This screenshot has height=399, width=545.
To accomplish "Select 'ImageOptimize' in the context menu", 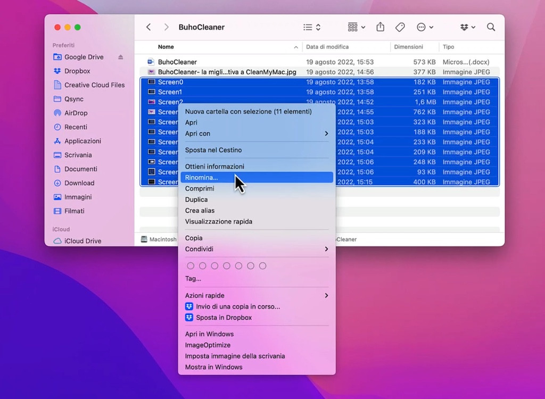I will (x=257, y=345).
